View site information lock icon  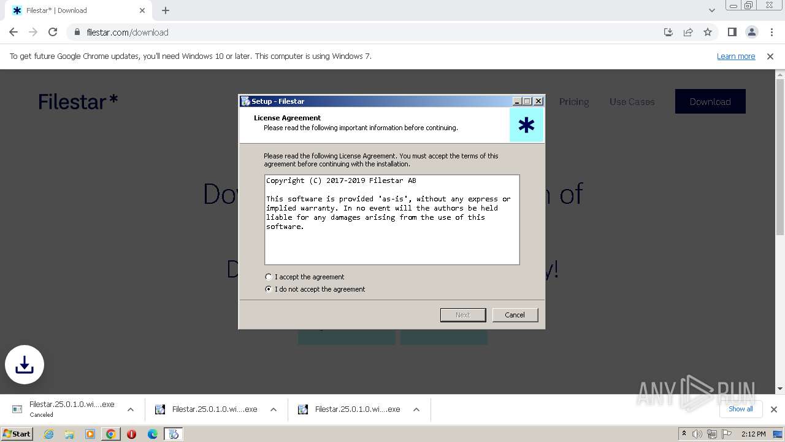click(x=77, y=32)
